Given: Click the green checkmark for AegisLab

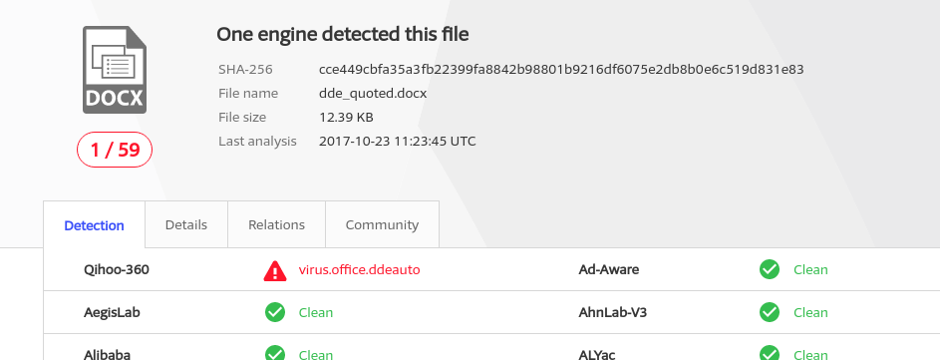Looking at the screenshot, I should point(275,312).
